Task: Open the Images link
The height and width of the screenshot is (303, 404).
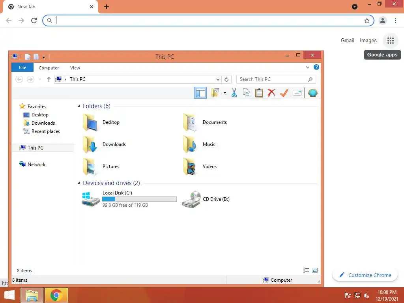Action: click(368, 41)
